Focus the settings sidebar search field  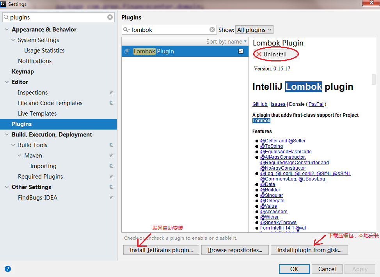click(x=58, y=17)
